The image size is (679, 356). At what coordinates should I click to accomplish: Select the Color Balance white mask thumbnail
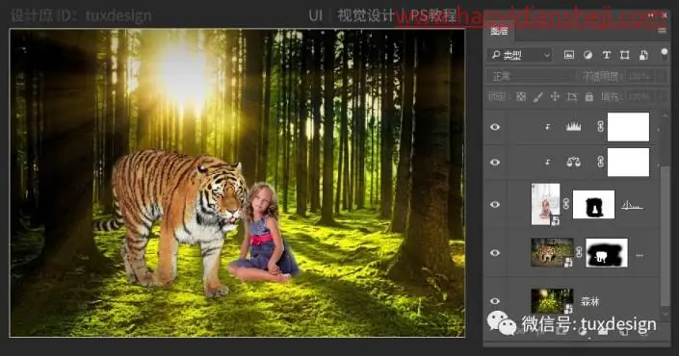pos(628,163)
